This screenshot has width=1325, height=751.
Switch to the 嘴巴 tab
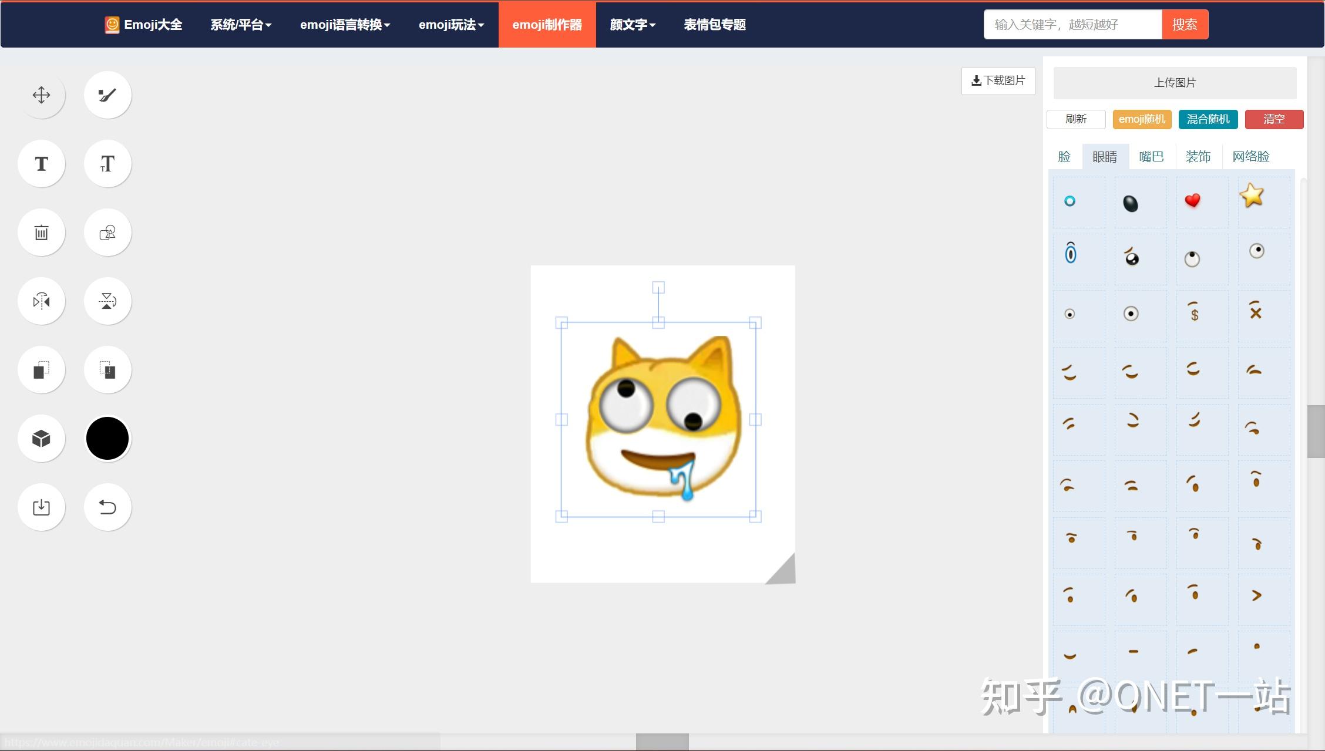coord(1151,156)
